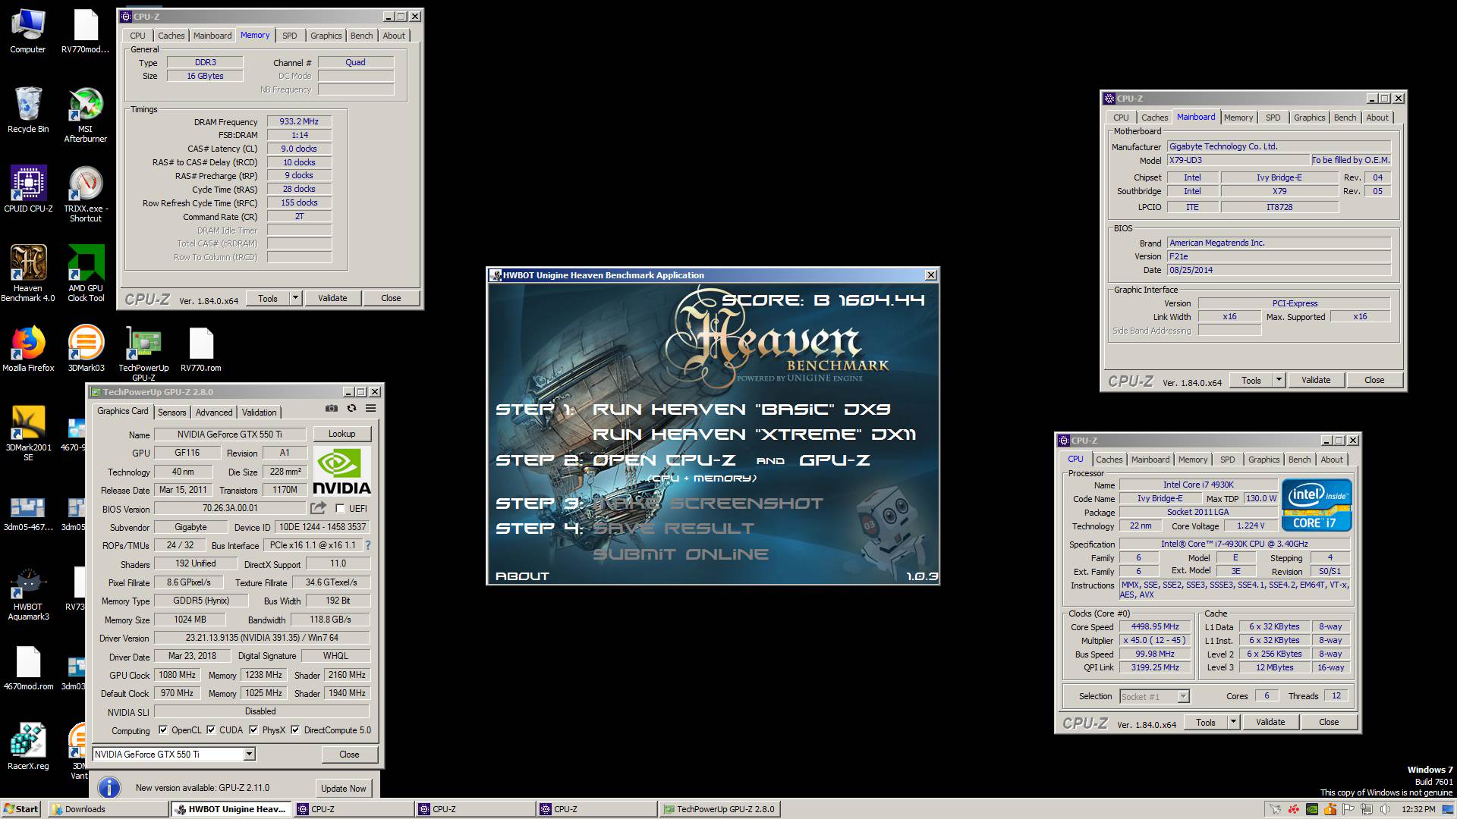Screen dimensions: 1457x819
Task: Open the 3dm05-467 desktop icon
Action: tap(28, 512)
